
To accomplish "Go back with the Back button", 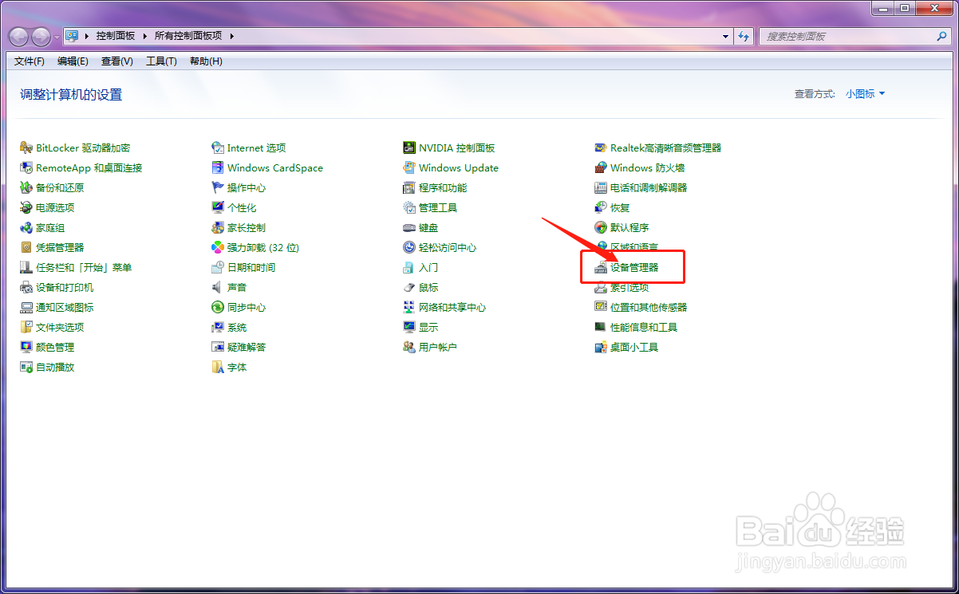I will tap(18, 36).
